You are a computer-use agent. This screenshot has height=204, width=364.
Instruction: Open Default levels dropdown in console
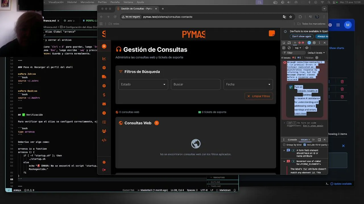[316, 53]
